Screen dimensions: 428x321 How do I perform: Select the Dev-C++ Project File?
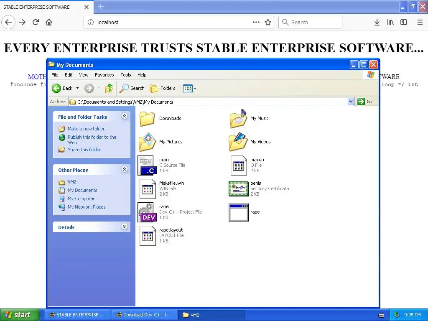(170, 212)
